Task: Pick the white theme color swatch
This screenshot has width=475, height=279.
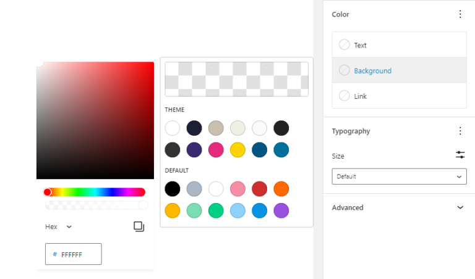Action: 173,128
